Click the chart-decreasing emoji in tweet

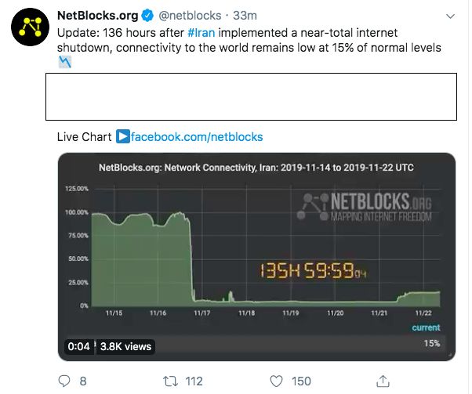(x=65, y=62)
